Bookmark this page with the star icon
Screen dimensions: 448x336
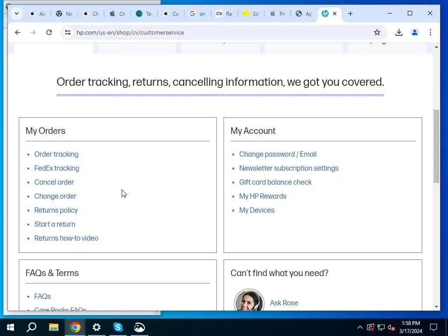pyautogui.click(x=377, y=32)
